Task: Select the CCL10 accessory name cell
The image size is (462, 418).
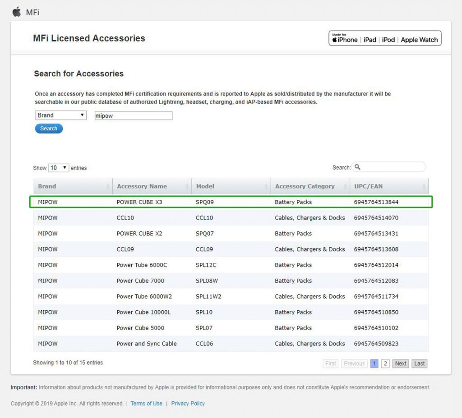Action: point(125,218)
